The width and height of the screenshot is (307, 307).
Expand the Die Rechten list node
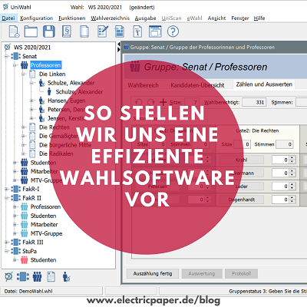[23, 127]
